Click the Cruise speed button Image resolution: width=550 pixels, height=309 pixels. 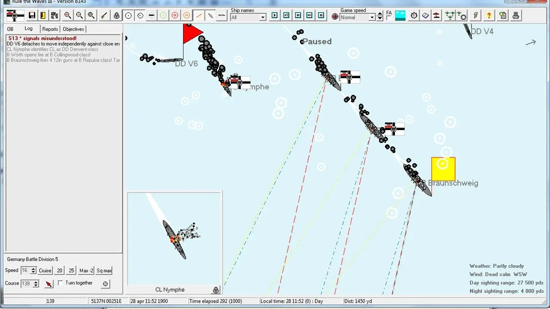[45, 270]
